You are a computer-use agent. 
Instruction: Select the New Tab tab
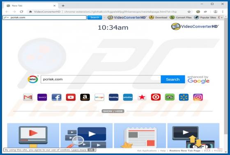click(x=30, y=6)
